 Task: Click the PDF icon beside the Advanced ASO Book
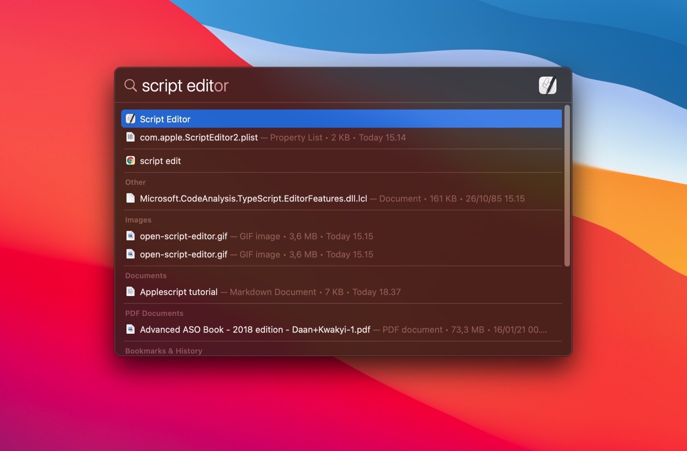pos(131,329)
